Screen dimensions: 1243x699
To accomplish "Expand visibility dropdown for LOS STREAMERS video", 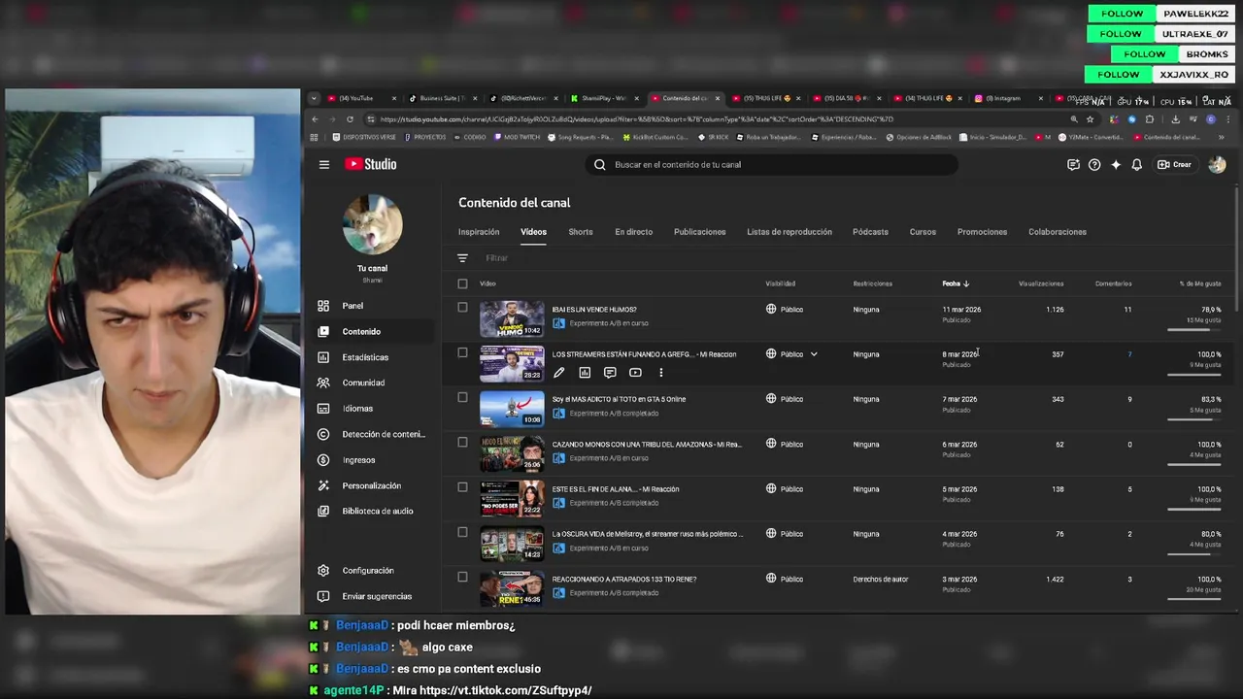I will (814, 354).
